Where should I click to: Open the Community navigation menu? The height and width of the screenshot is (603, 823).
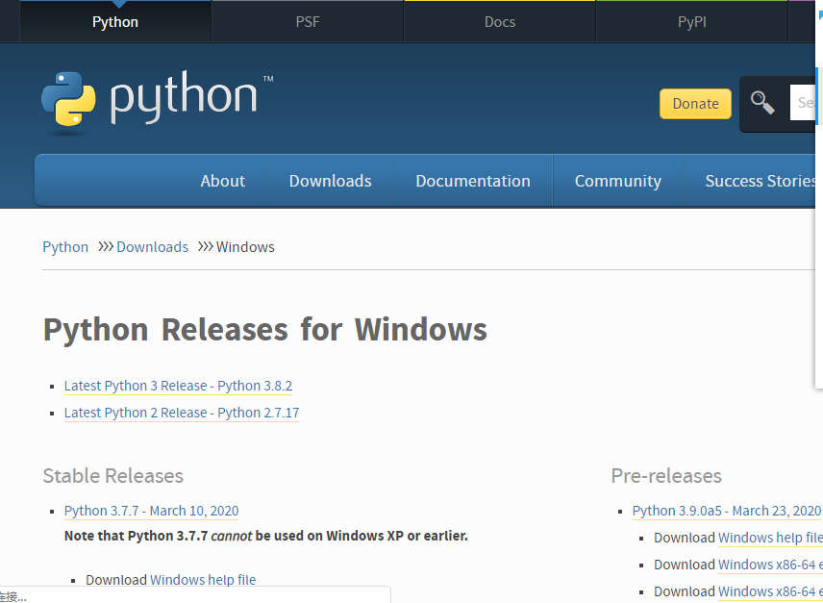[x=618, y=181]
